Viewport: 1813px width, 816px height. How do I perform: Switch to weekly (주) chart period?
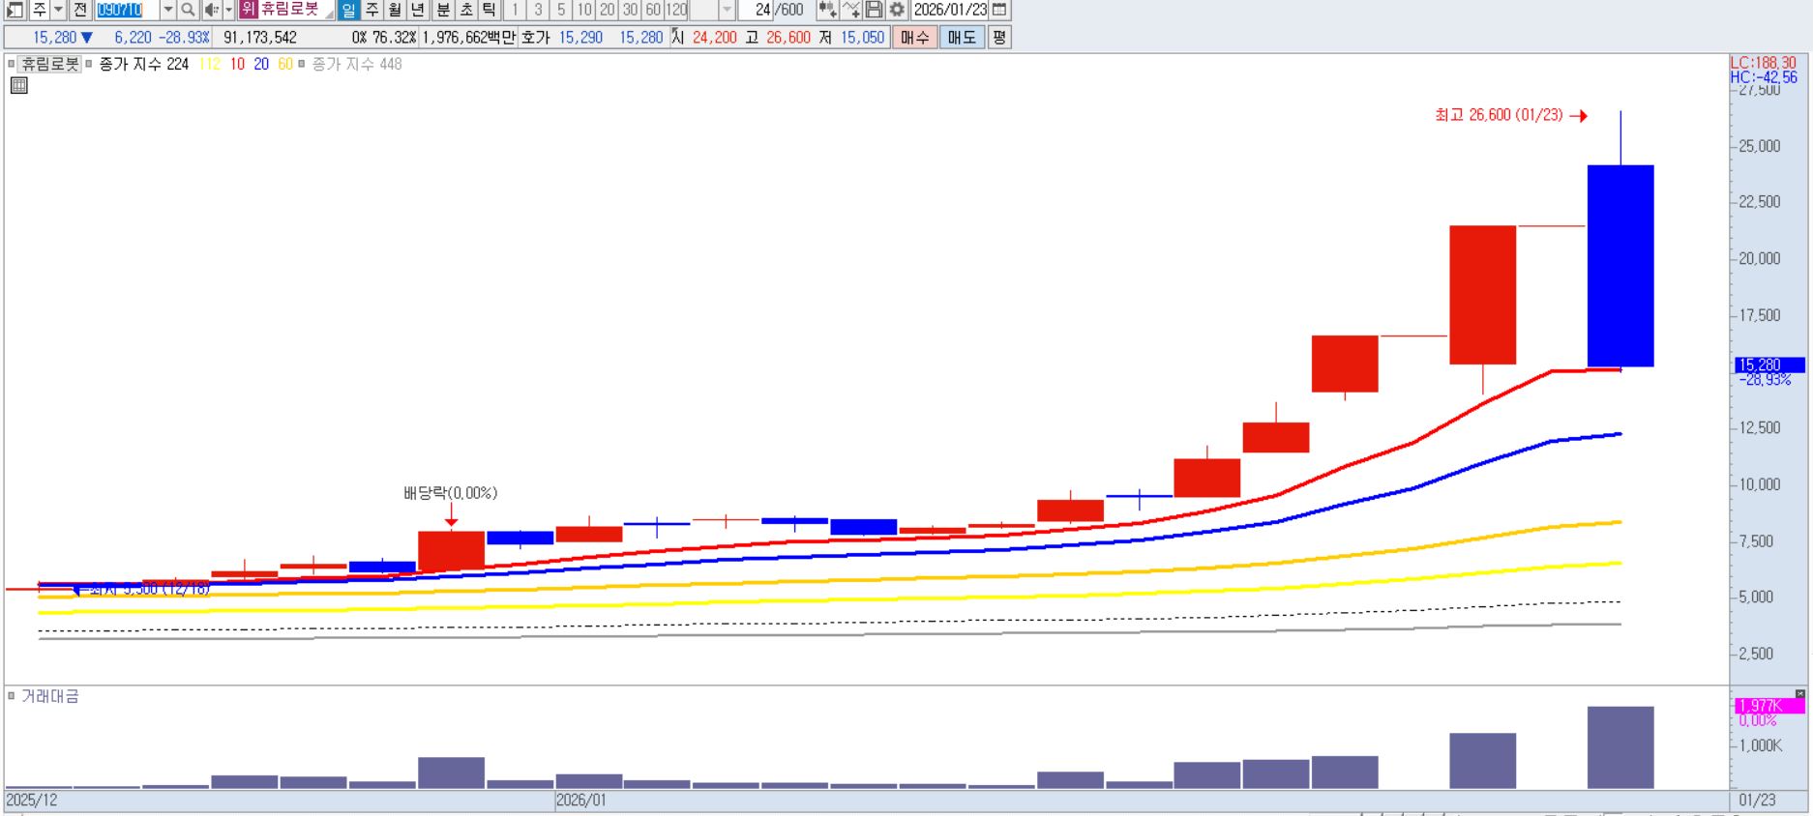(x=372, y=10)
